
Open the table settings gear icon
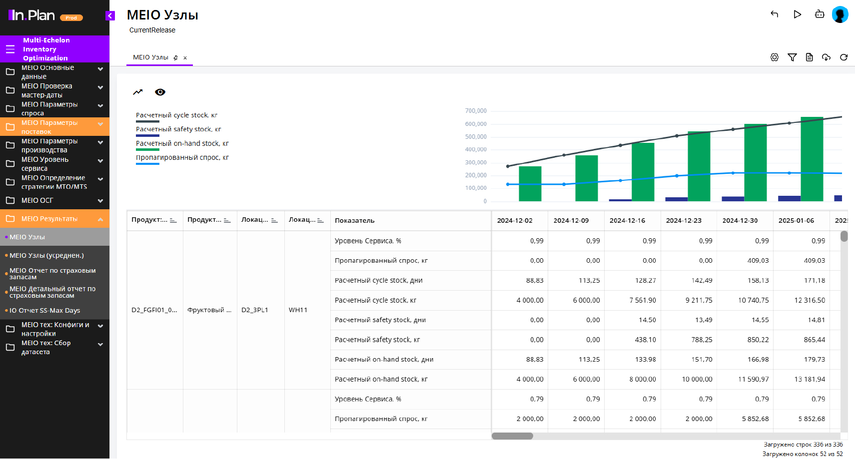(775, 57)
